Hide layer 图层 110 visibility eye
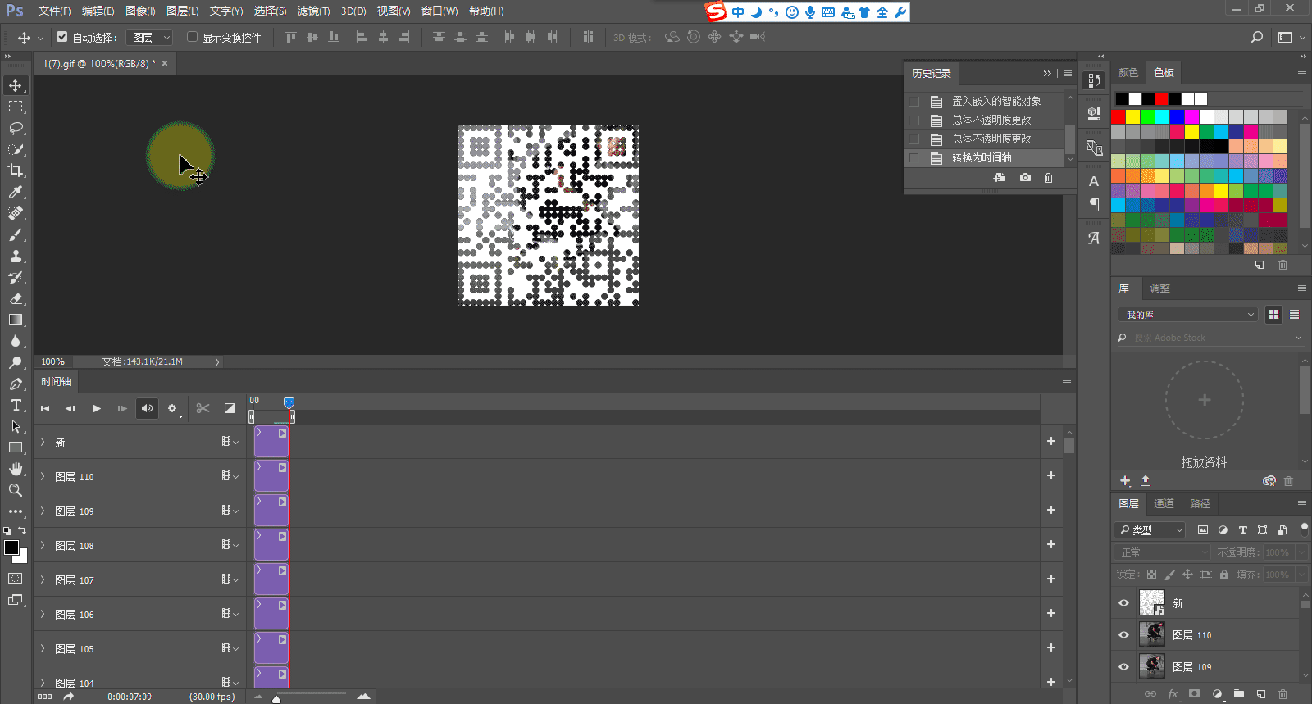Viewport: 1312px width, 704px height. (1123, 635)
